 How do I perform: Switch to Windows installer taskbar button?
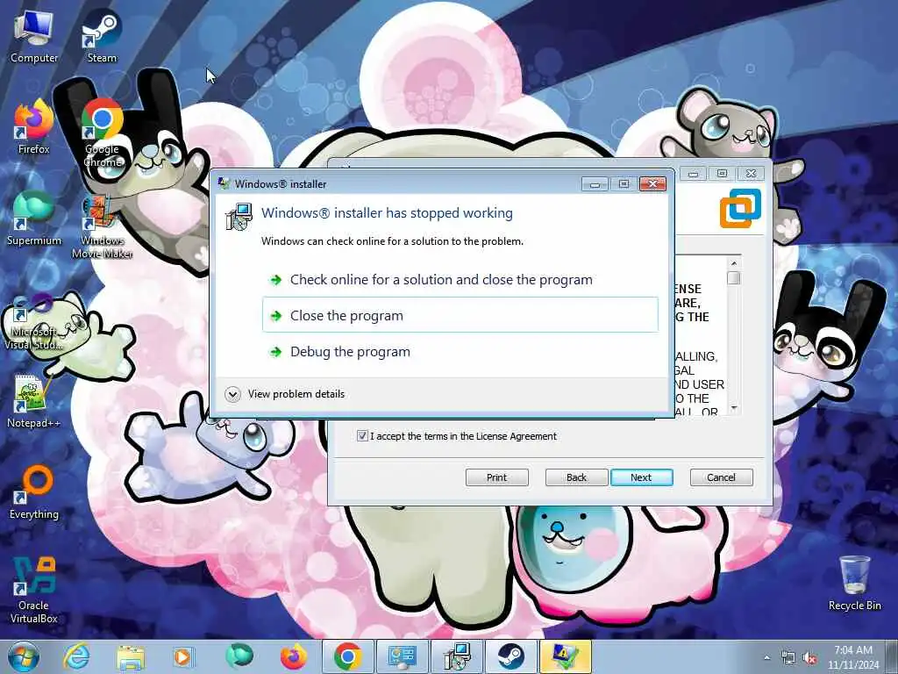tap(456, 656)
